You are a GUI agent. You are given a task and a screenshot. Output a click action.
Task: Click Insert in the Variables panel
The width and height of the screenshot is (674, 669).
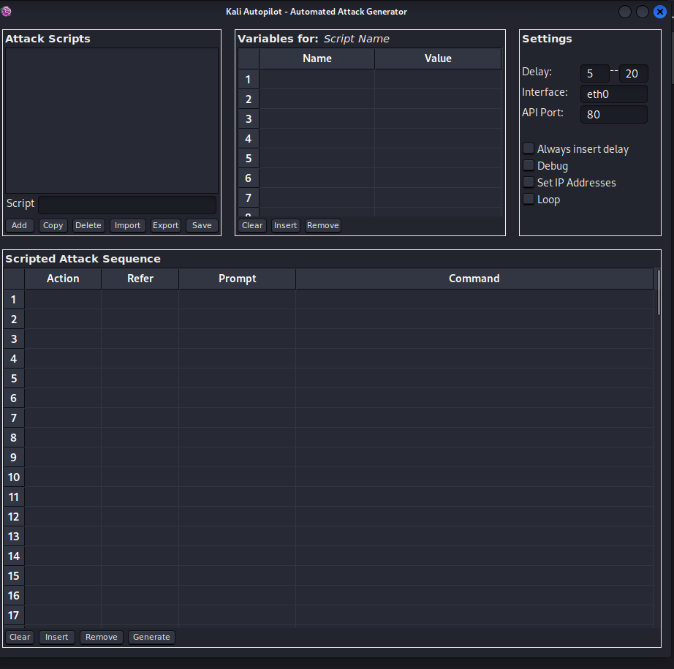click(x=285, y=225)
